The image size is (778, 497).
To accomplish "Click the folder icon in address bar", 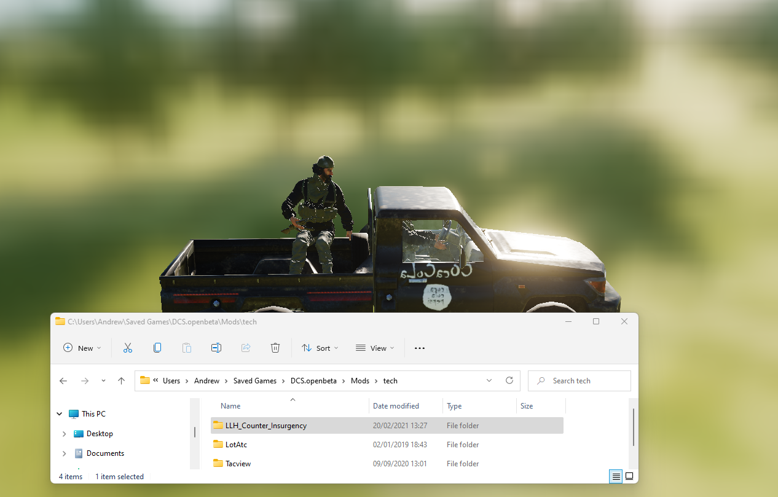I will [x=145, y=380].
